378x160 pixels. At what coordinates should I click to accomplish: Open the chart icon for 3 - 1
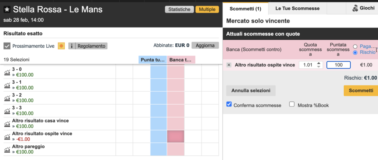7,85
